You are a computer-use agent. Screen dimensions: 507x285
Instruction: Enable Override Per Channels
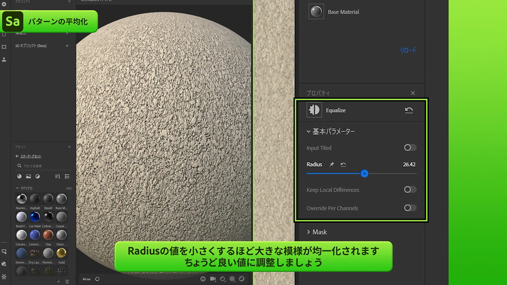click(x=410, y=208)
